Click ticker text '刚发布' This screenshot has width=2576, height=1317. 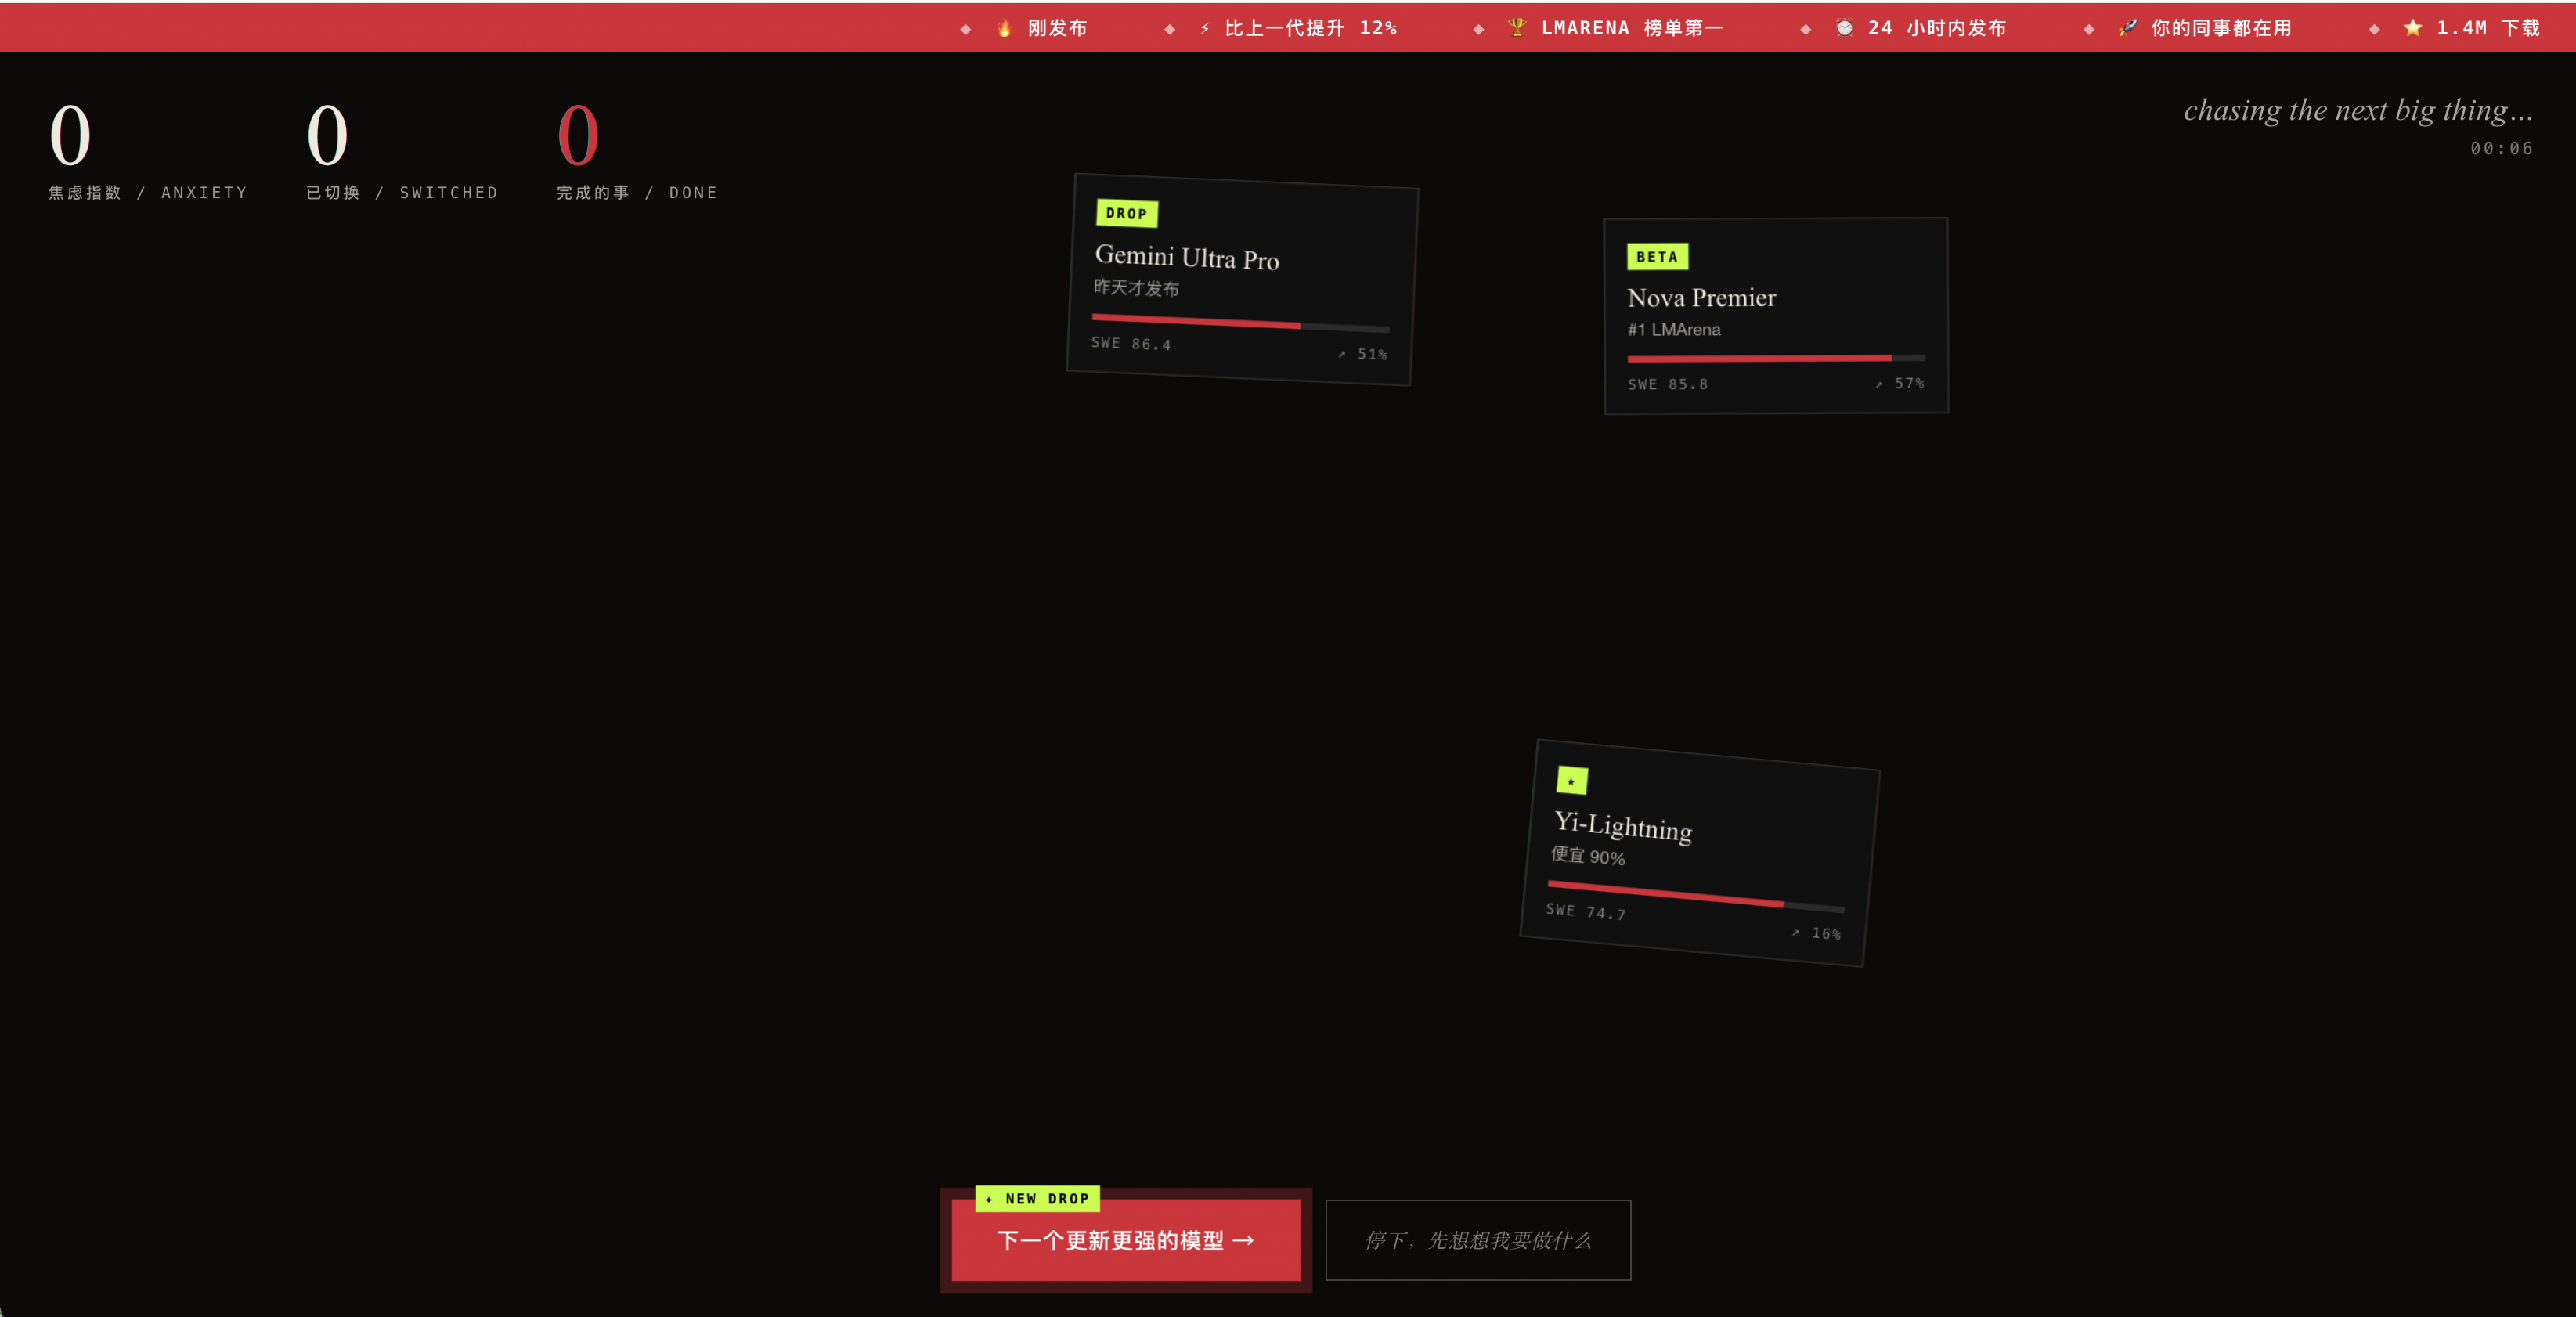(1057, 28)
